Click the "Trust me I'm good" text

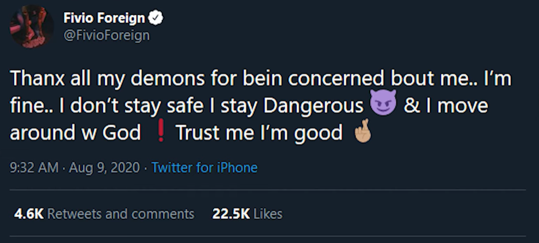tap(259, 133)
